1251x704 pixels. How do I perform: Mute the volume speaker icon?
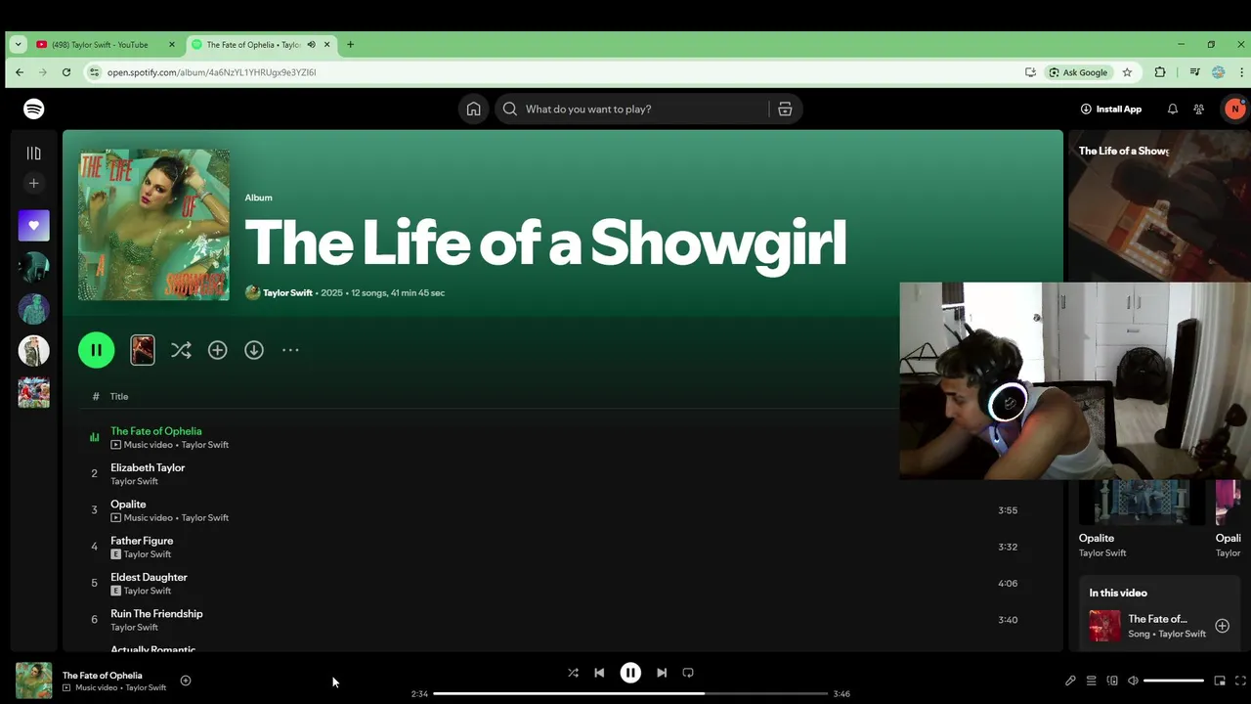1133,681
